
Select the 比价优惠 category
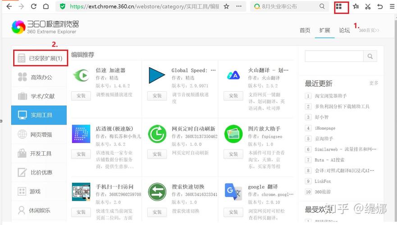[x=39, y=172]
